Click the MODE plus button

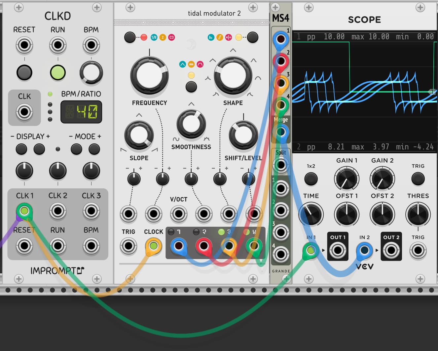click(94, 149)
